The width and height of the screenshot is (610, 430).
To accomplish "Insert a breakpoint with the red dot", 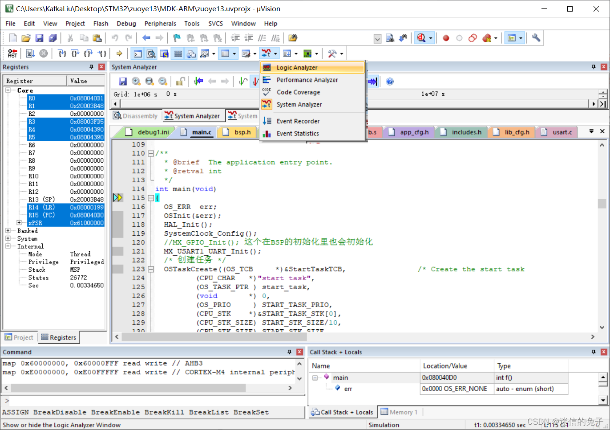I will tap(446, 38).
